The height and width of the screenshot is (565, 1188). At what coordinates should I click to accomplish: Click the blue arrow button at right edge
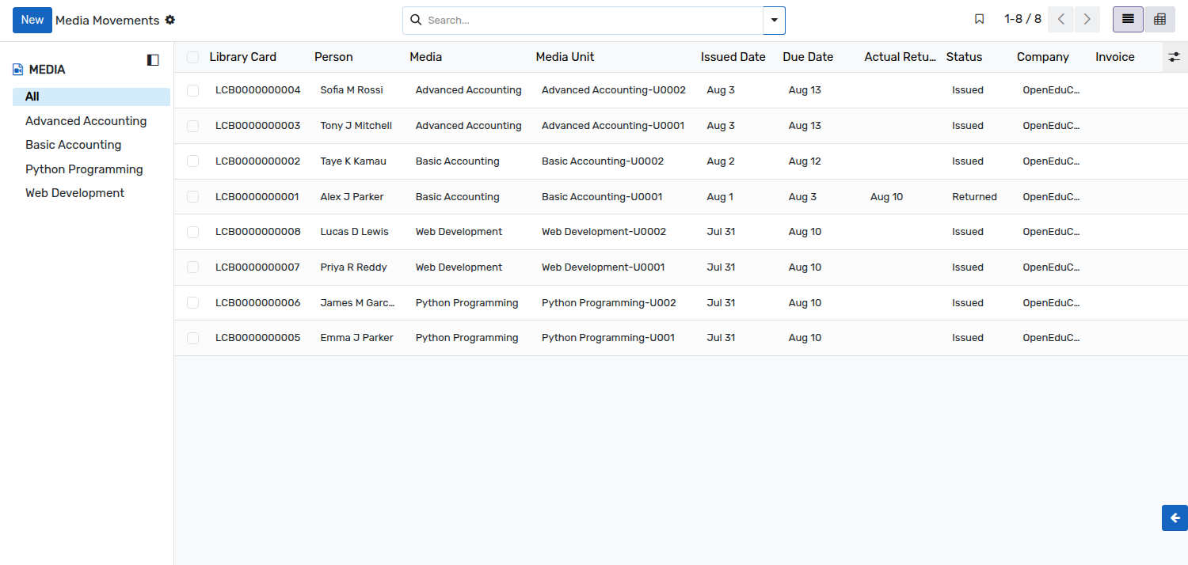click(x=1175, y=518)
